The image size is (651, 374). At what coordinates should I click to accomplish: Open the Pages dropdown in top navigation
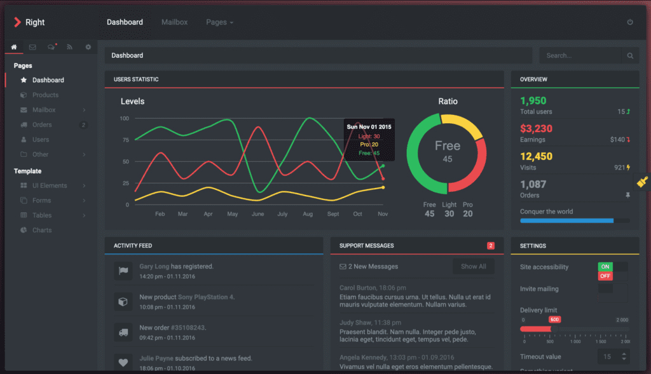point(219,22)
